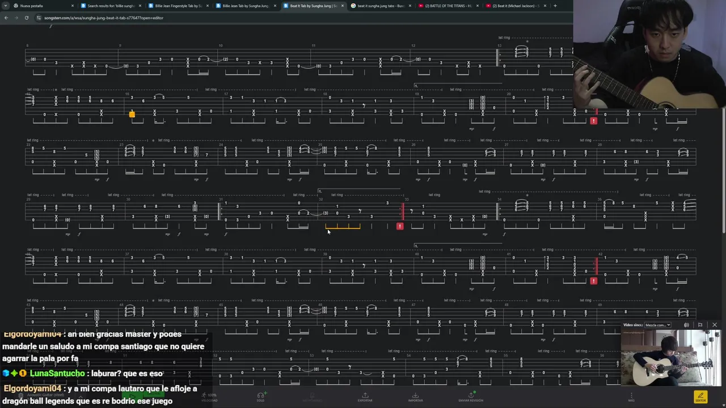Close the Beat It Tab by Sungha Jung tab
This screenshot has height=408, width=726.
click(342, 6)
